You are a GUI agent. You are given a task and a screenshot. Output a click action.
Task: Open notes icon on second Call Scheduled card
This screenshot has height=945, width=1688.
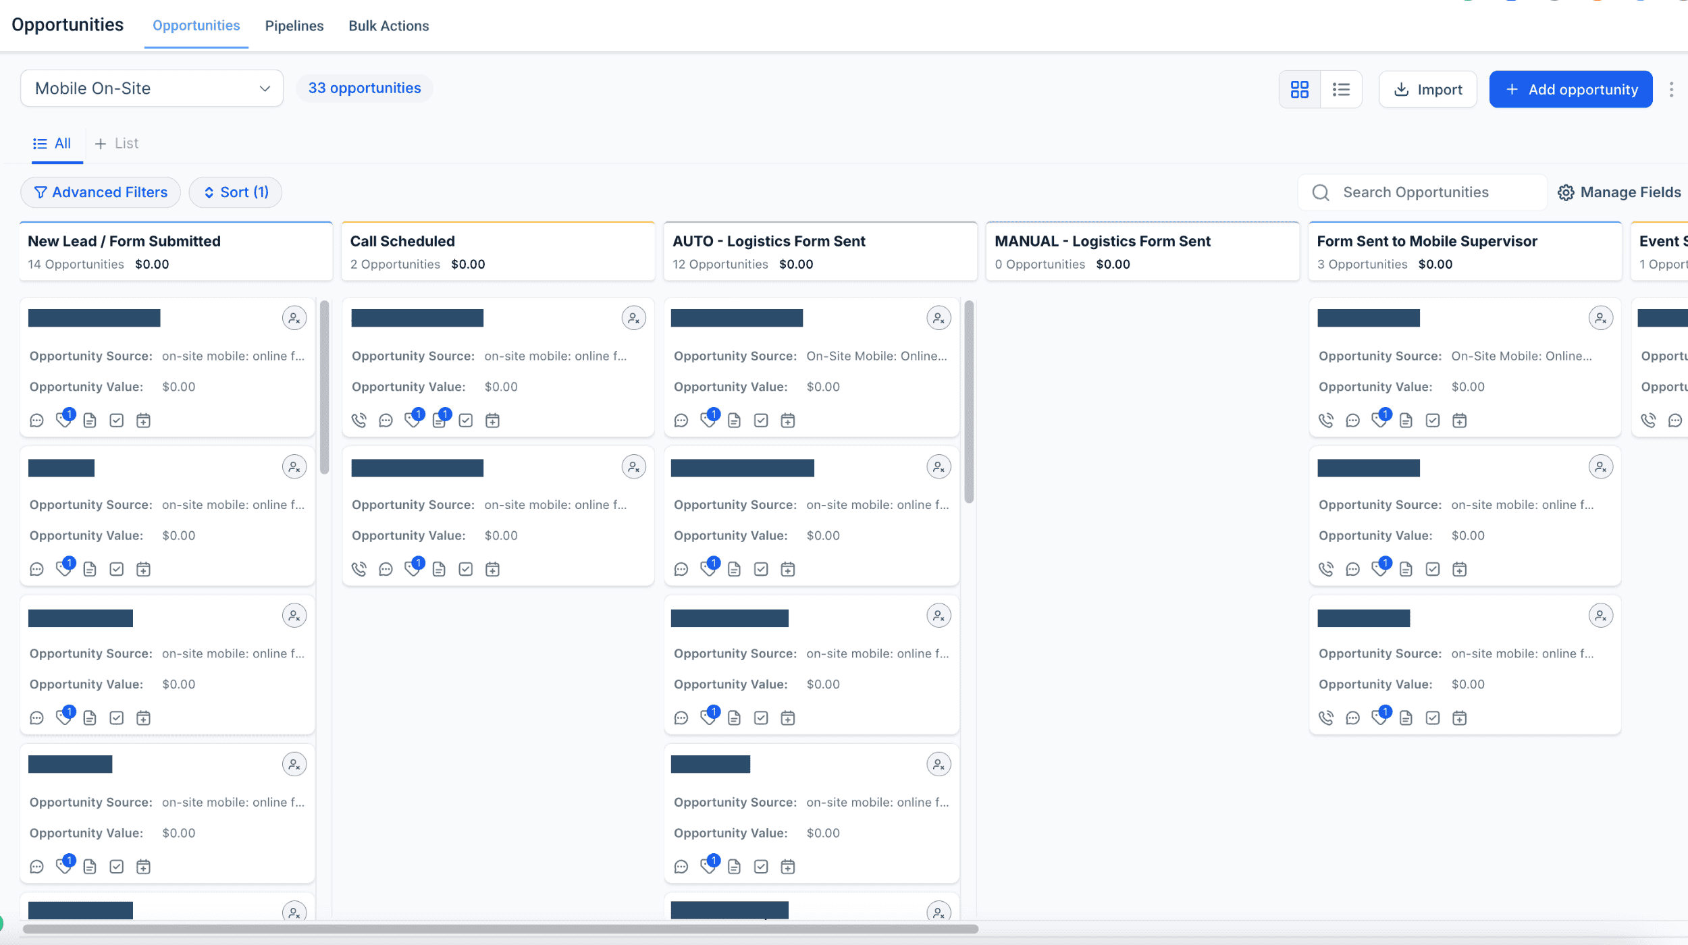click(439, 569)
